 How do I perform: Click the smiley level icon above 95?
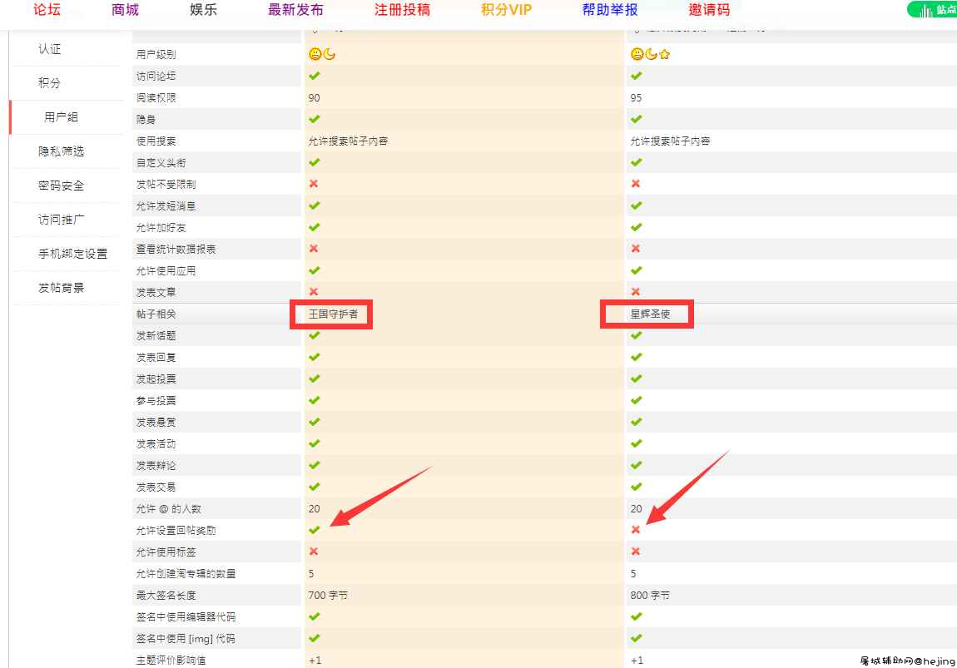[x=637, y=54]
